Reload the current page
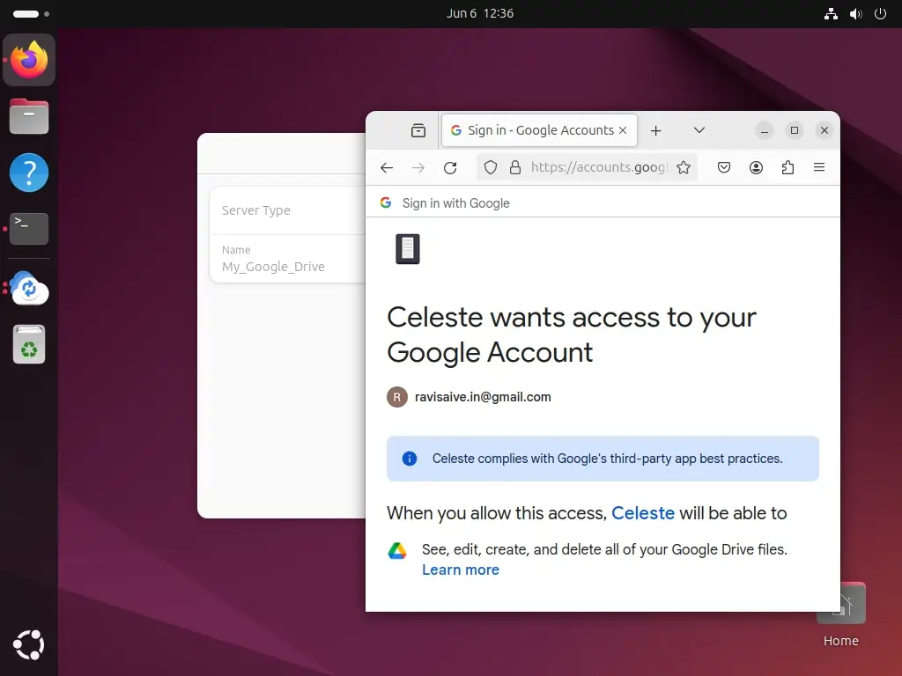 [x=450, y=167]
